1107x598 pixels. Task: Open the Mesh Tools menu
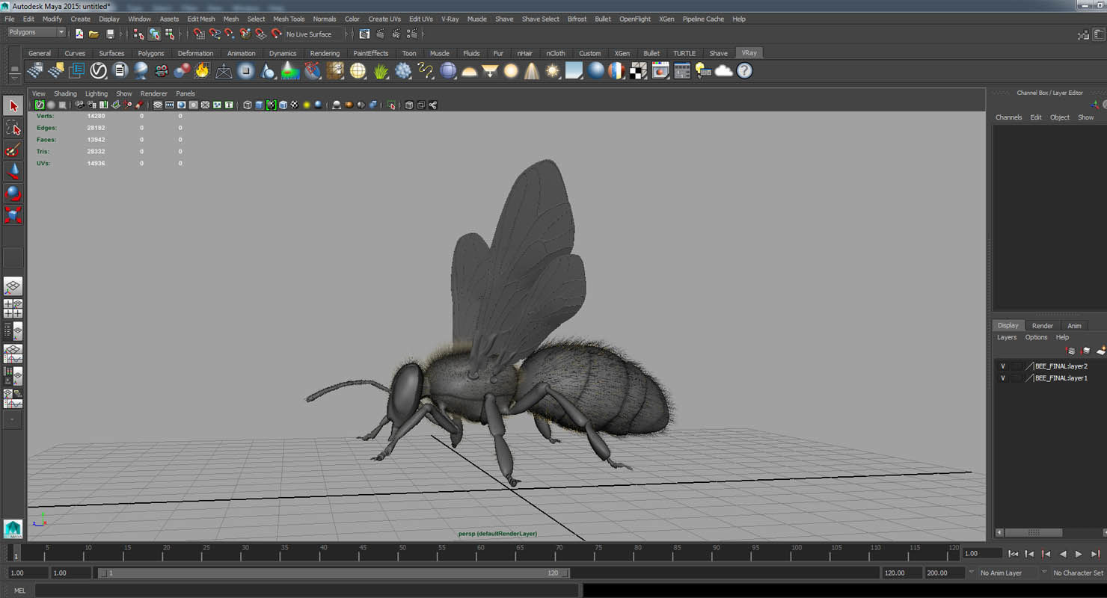pos(289,19)
